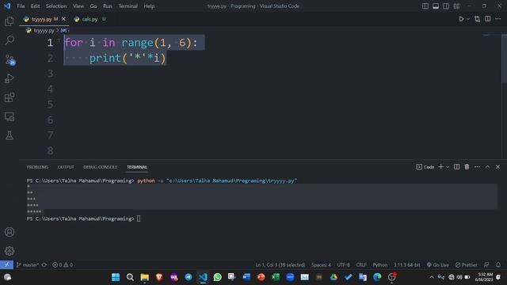Select the Code terminal instance
Screen dimensions: 507x285
425,167
